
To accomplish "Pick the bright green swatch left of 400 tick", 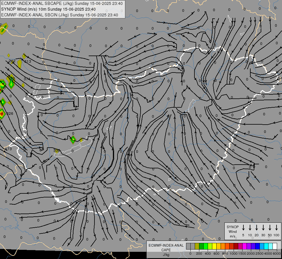I will coord(206,246).
